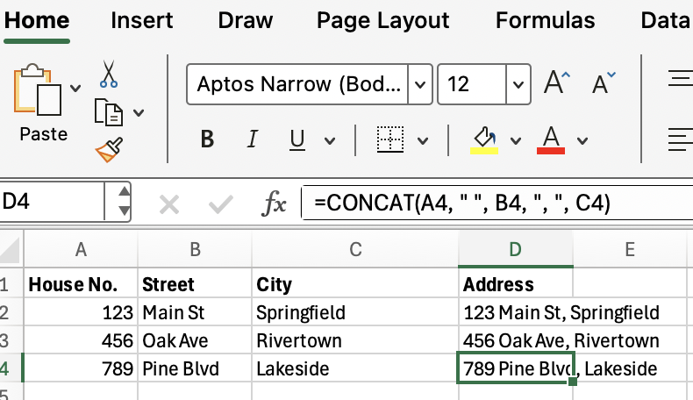Select all cells via corner triangle

point(11,250)
